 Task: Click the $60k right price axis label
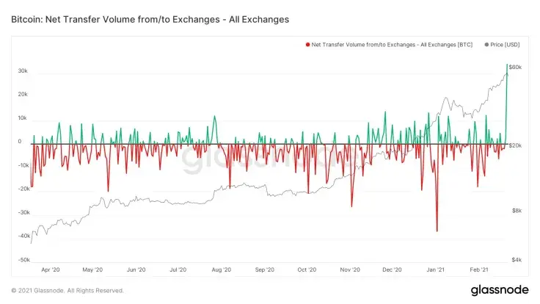(515, 68)
